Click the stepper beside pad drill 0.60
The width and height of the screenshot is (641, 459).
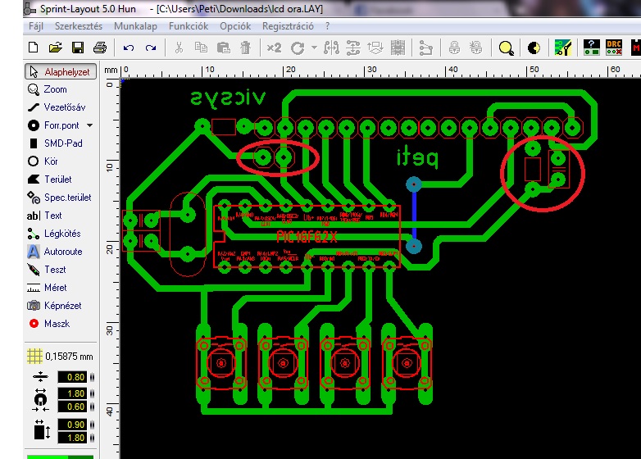point(92,407)
